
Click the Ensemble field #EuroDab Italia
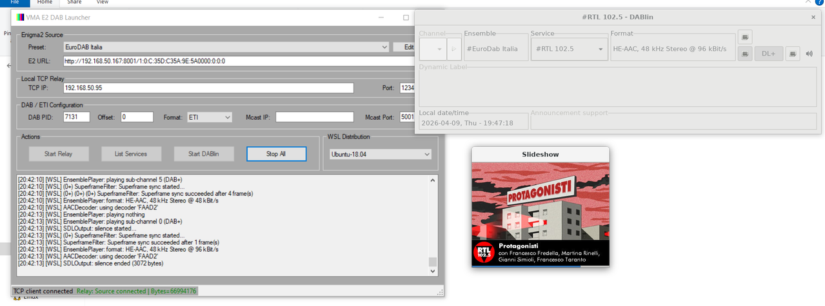pyautogui.click(x=495, y=49)
